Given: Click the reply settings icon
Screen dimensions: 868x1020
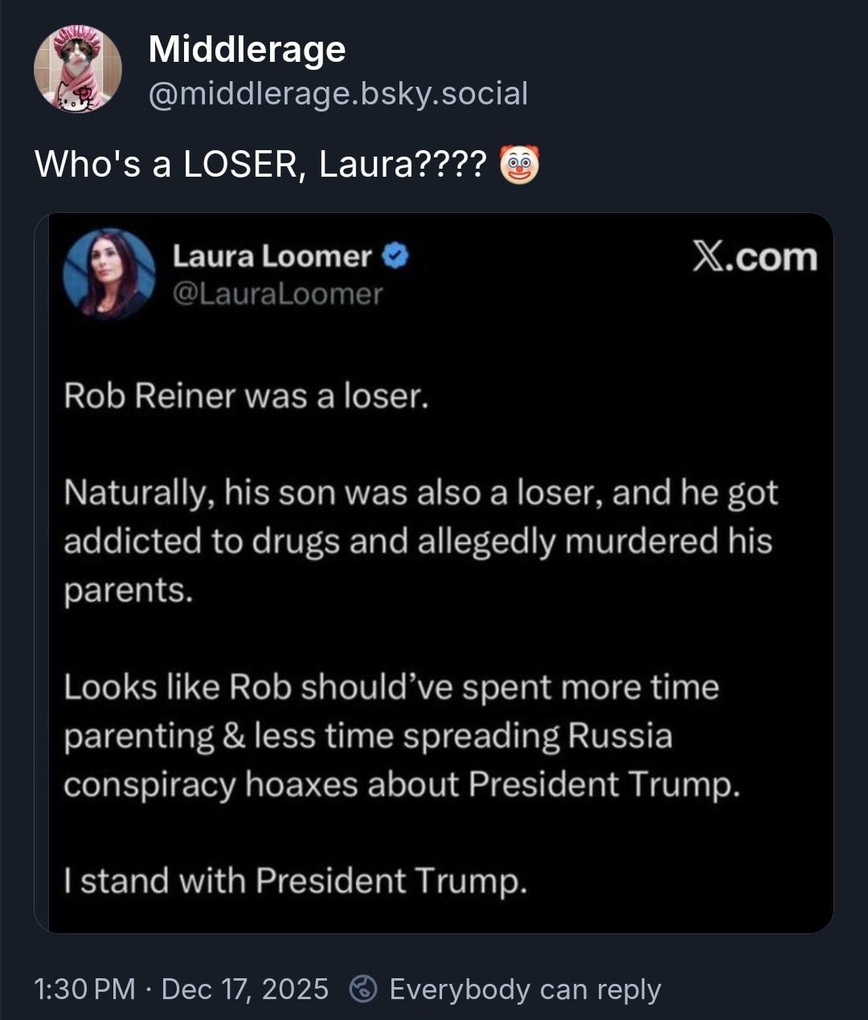Looking at the screenshot, I should tap(363, 989).
